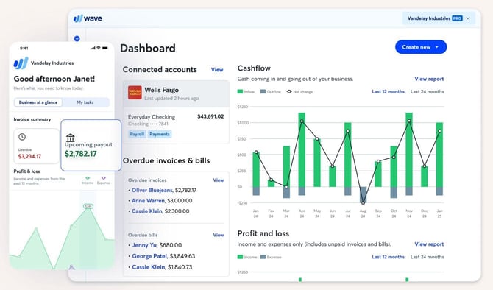
Task: Click the Everyday Checking account row
Action: tap(176, 126)
